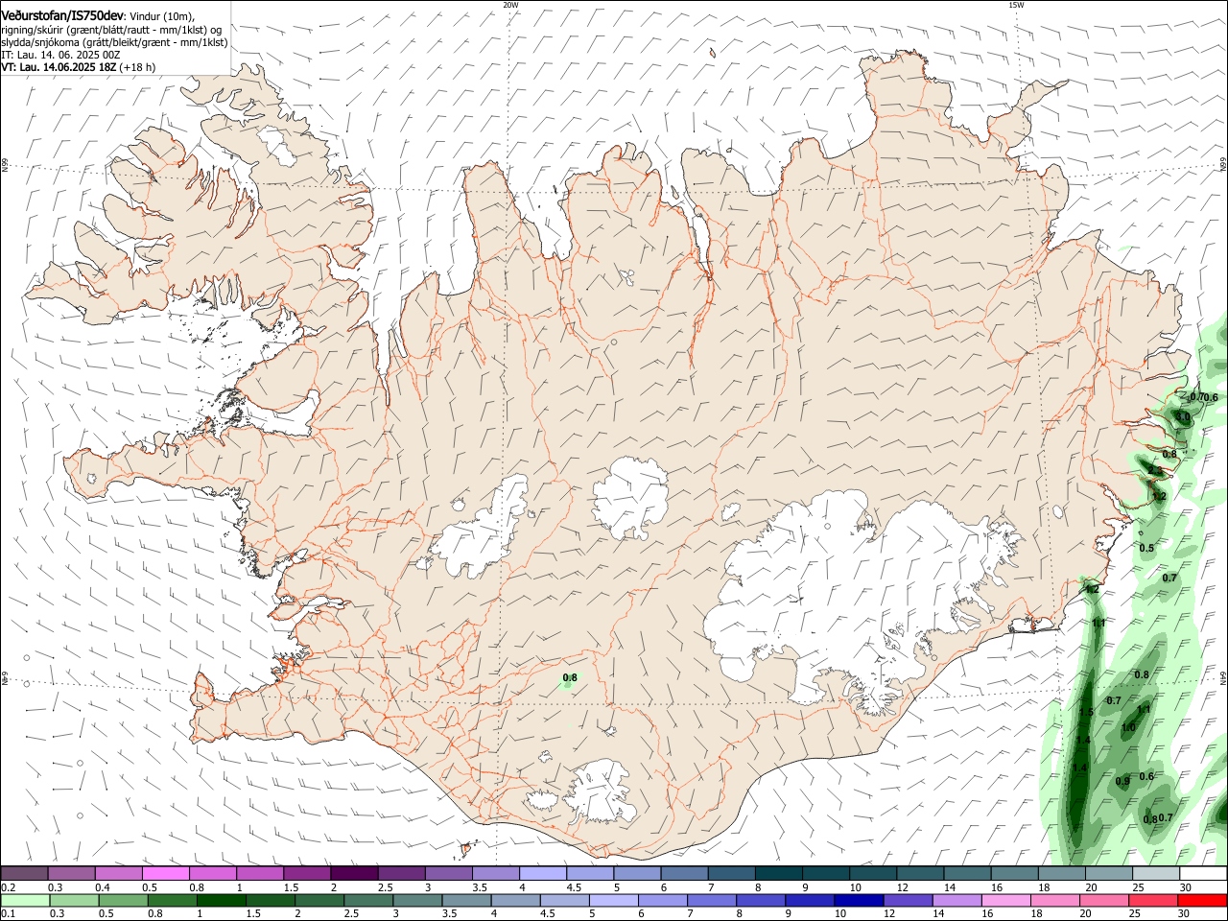Viewport: 1228px width, 921px height.
Task: Click the 15W longitude label
Action: 1016,5
